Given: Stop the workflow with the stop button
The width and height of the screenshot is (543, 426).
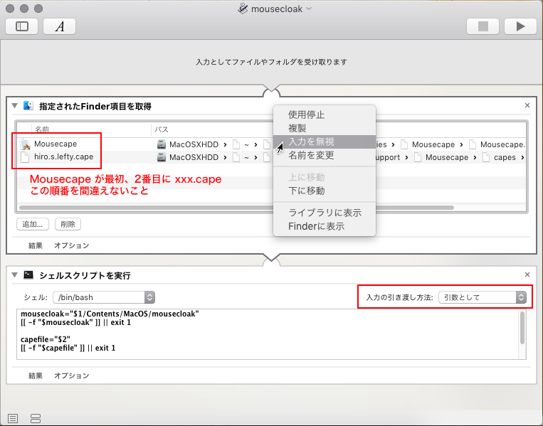Looking at the screenshot, I should click(483, 26).
